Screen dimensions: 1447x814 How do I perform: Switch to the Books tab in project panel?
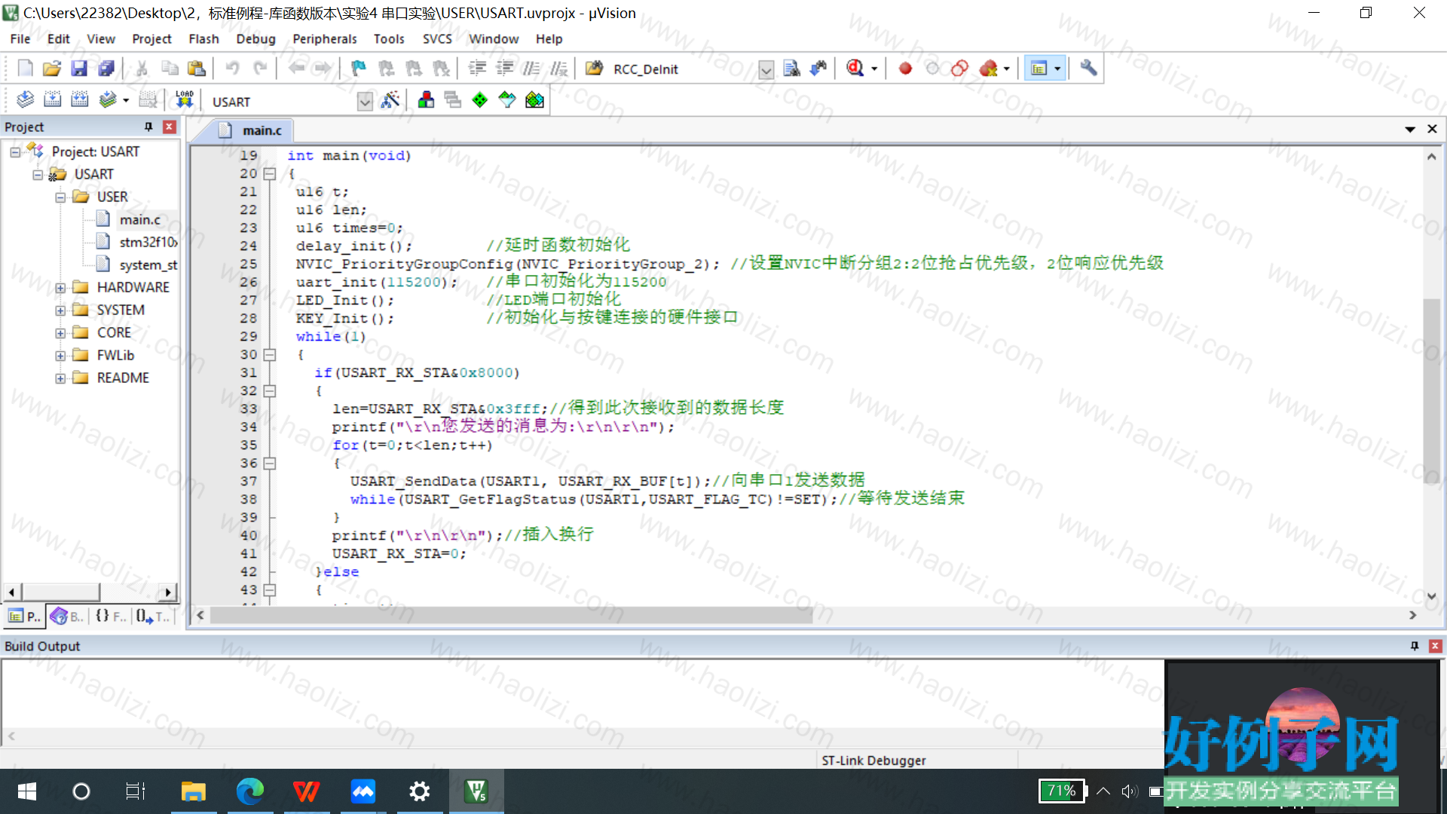tap(66, 617)
